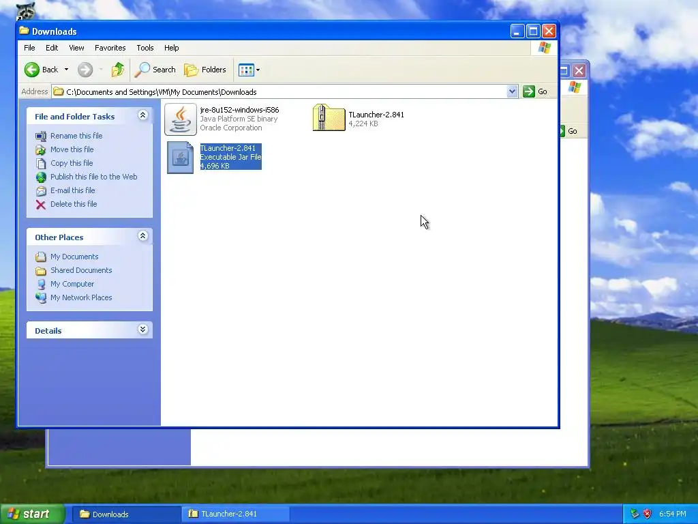The width and height of the screenshot is (698, 524).
Task: Open My Documents in Other Places
Action: (74, 257)
